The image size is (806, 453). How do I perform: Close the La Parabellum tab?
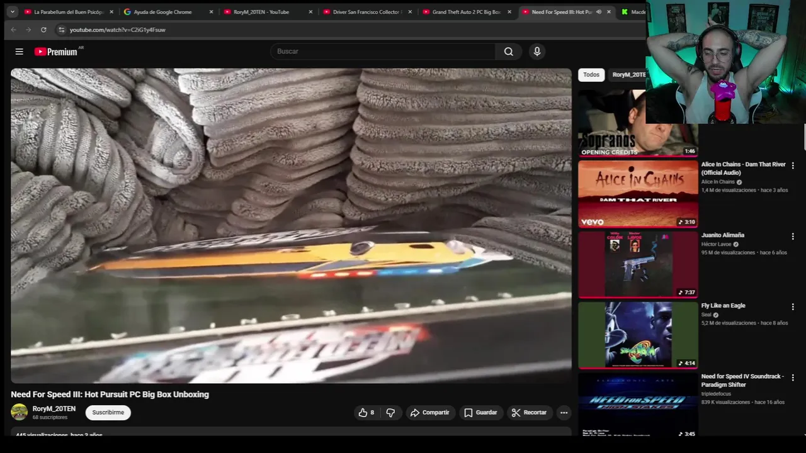111,12
